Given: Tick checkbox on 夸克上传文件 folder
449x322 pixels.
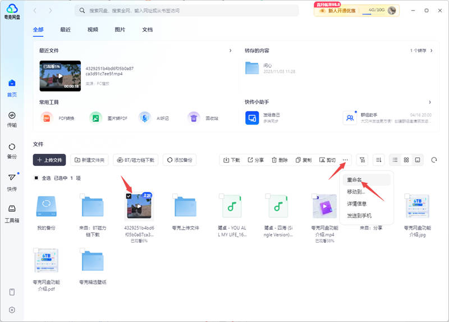Looking at the screenshot, I should (x=176, y=196).
